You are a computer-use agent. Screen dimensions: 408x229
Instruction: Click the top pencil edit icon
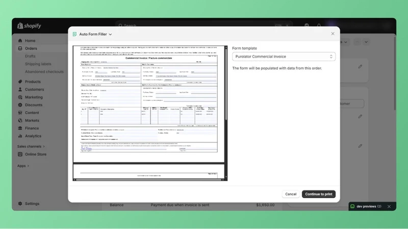coord(360,67)
